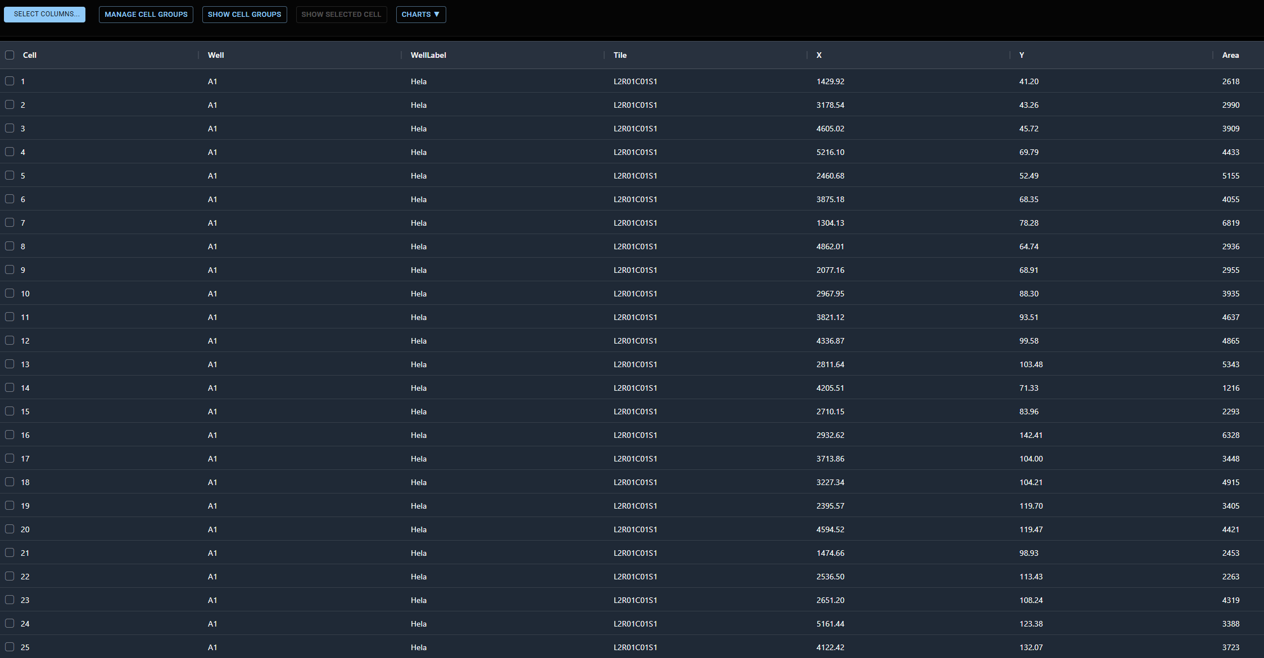Viewport: 1264px width, 658px height.
Task: Click the Area value 6819 cell
Action: (1230, 223)
